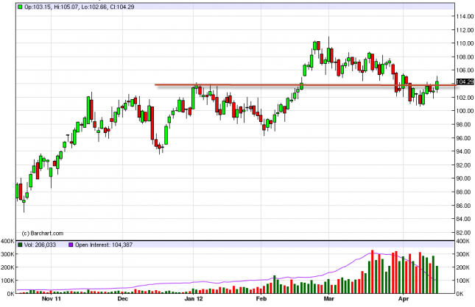
Task: Click the '(c) Barchart.com' text
Action: pos(43,234)
